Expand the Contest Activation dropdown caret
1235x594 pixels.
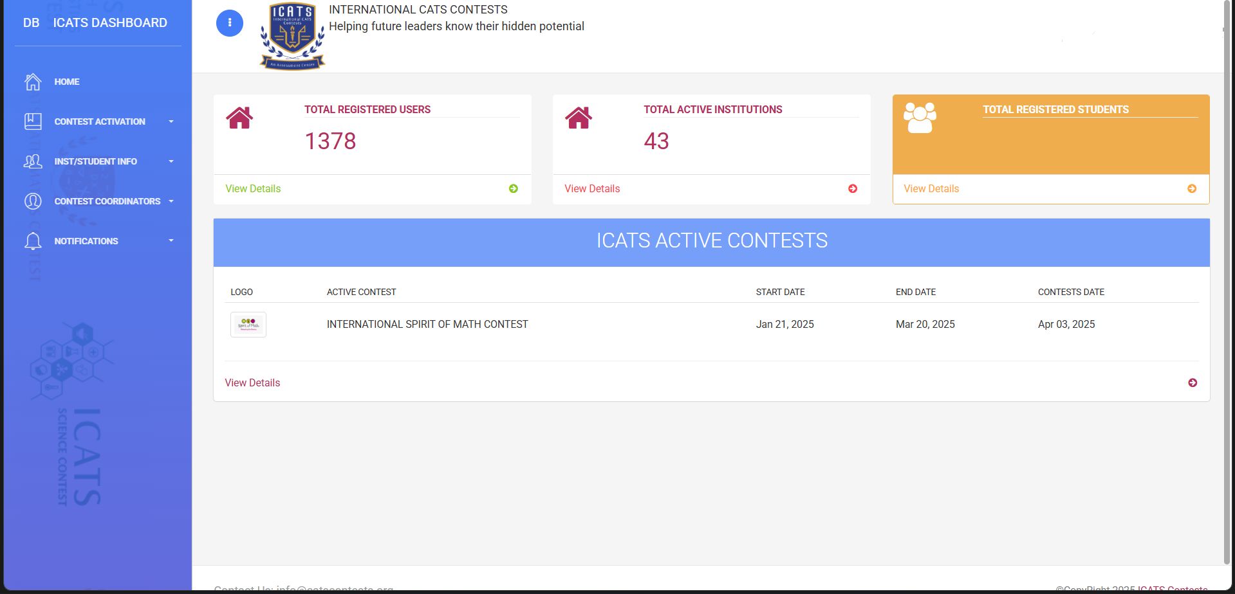click(171, 122)
